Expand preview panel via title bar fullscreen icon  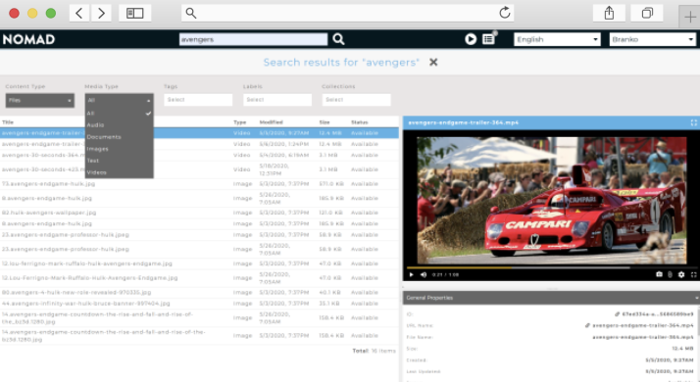pos(694,122)
